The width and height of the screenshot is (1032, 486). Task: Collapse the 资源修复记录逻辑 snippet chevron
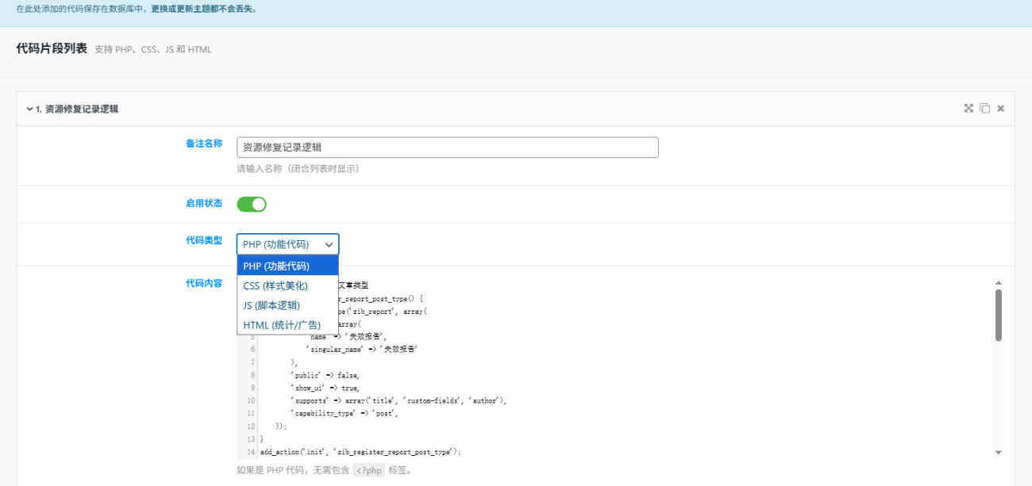pyautogui.click(x=29, y=109)
